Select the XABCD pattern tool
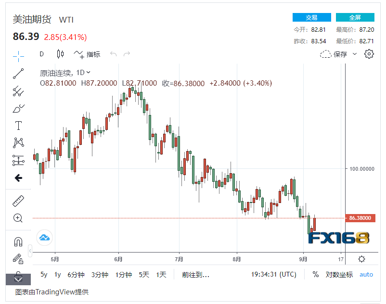 click(x=18, y=143)
